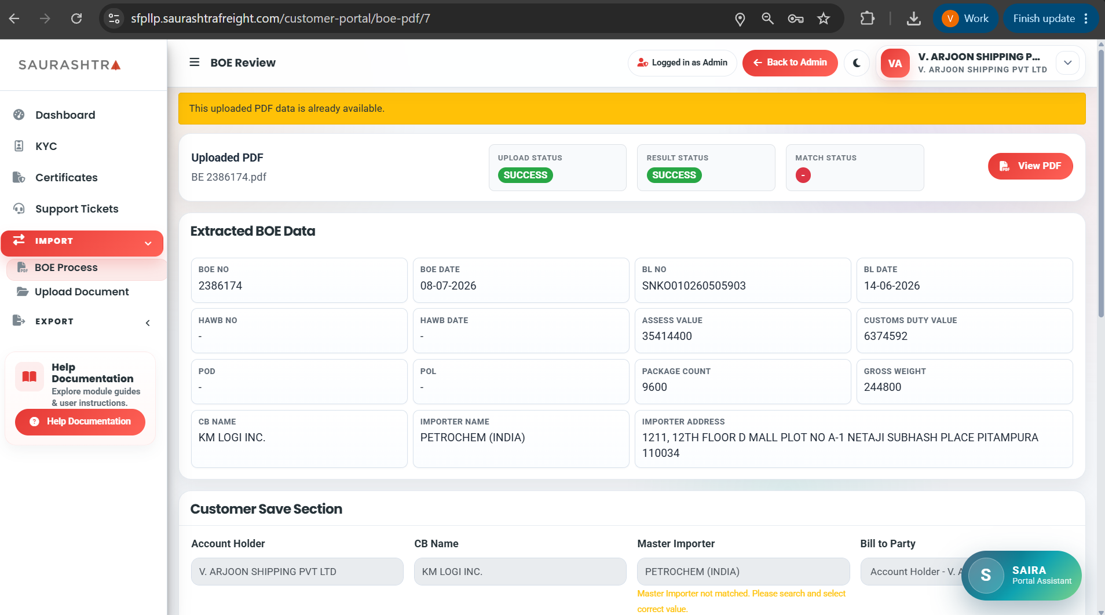Click the Certificates file icon
The width and height of the screenshot is (1105, 615).
click(x=19, y=177)
